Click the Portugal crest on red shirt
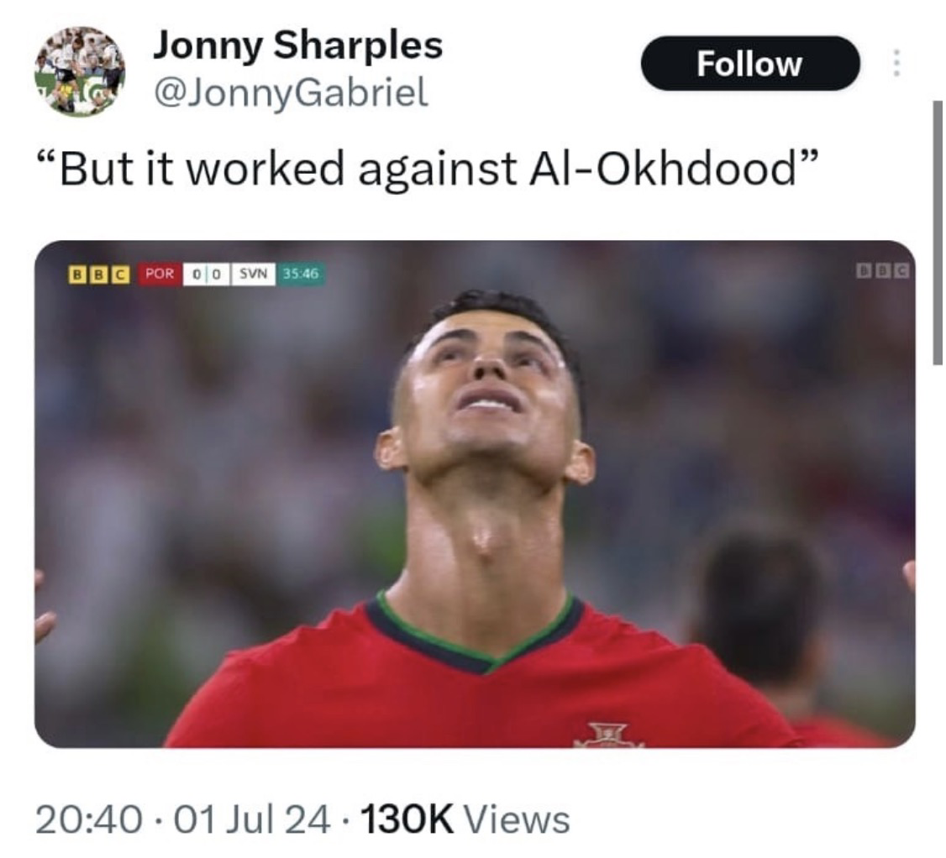Screen dimensions: 946x858 [609, 735]
